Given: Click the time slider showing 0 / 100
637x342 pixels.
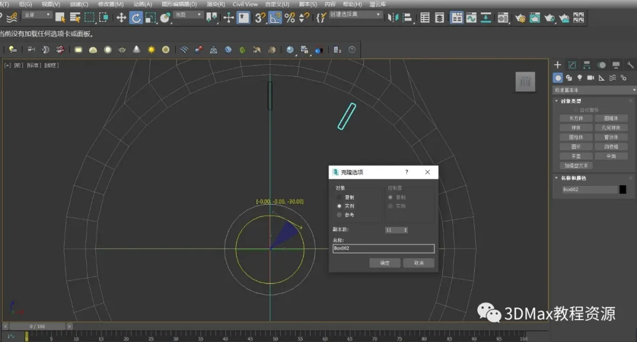Looking at the screenshot, I should (x=37, y=326).
